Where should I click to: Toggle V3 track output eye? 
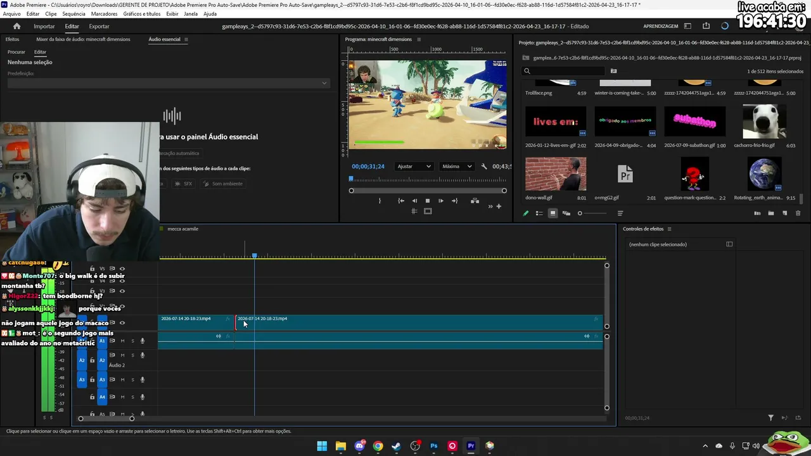pos(122,291)
